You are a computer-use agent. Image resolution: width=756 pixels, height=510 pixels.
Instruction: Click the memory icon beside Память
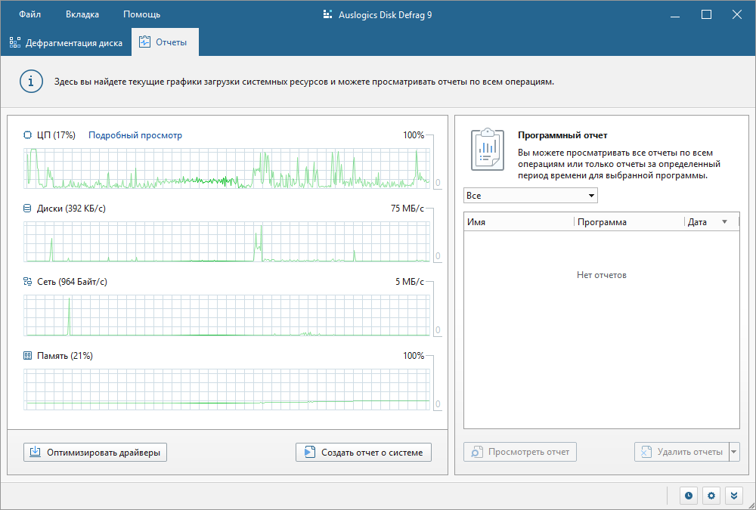29,355
